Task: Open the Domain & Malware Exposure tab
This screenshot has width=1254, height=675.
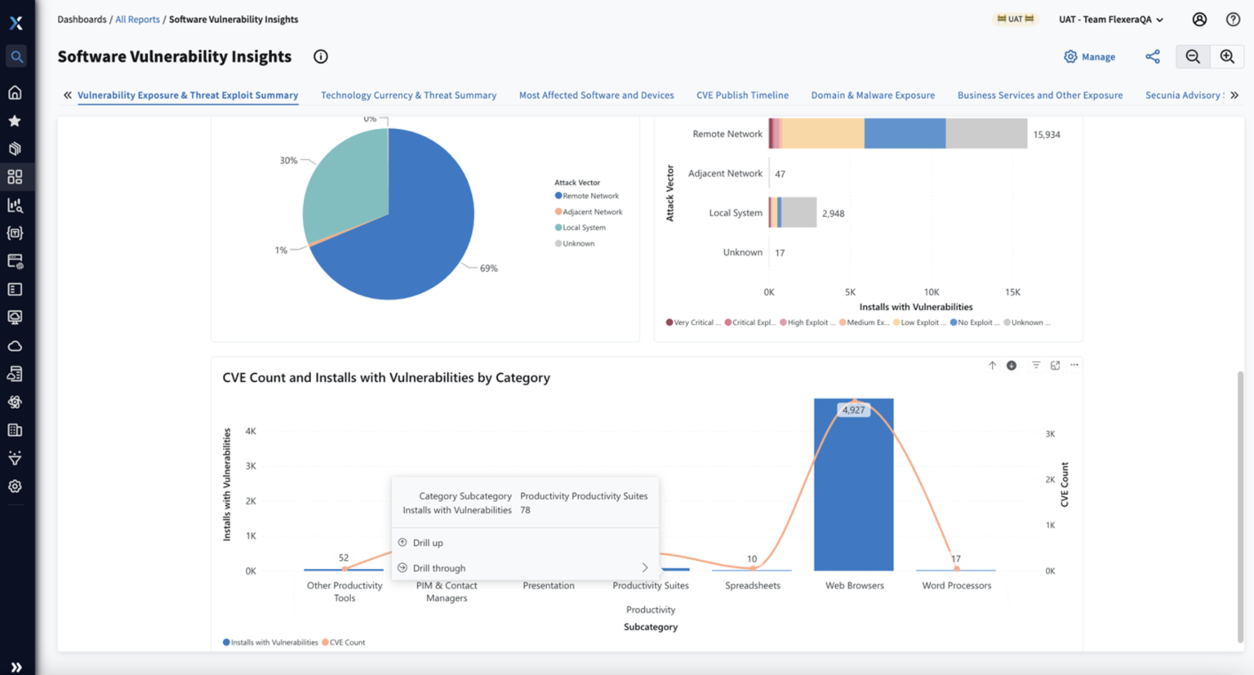Action: 873,95
